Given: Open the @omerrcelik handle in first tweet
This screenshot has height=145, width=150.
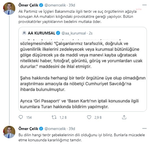Looking at the screenshot, I should tap(55, 5).
